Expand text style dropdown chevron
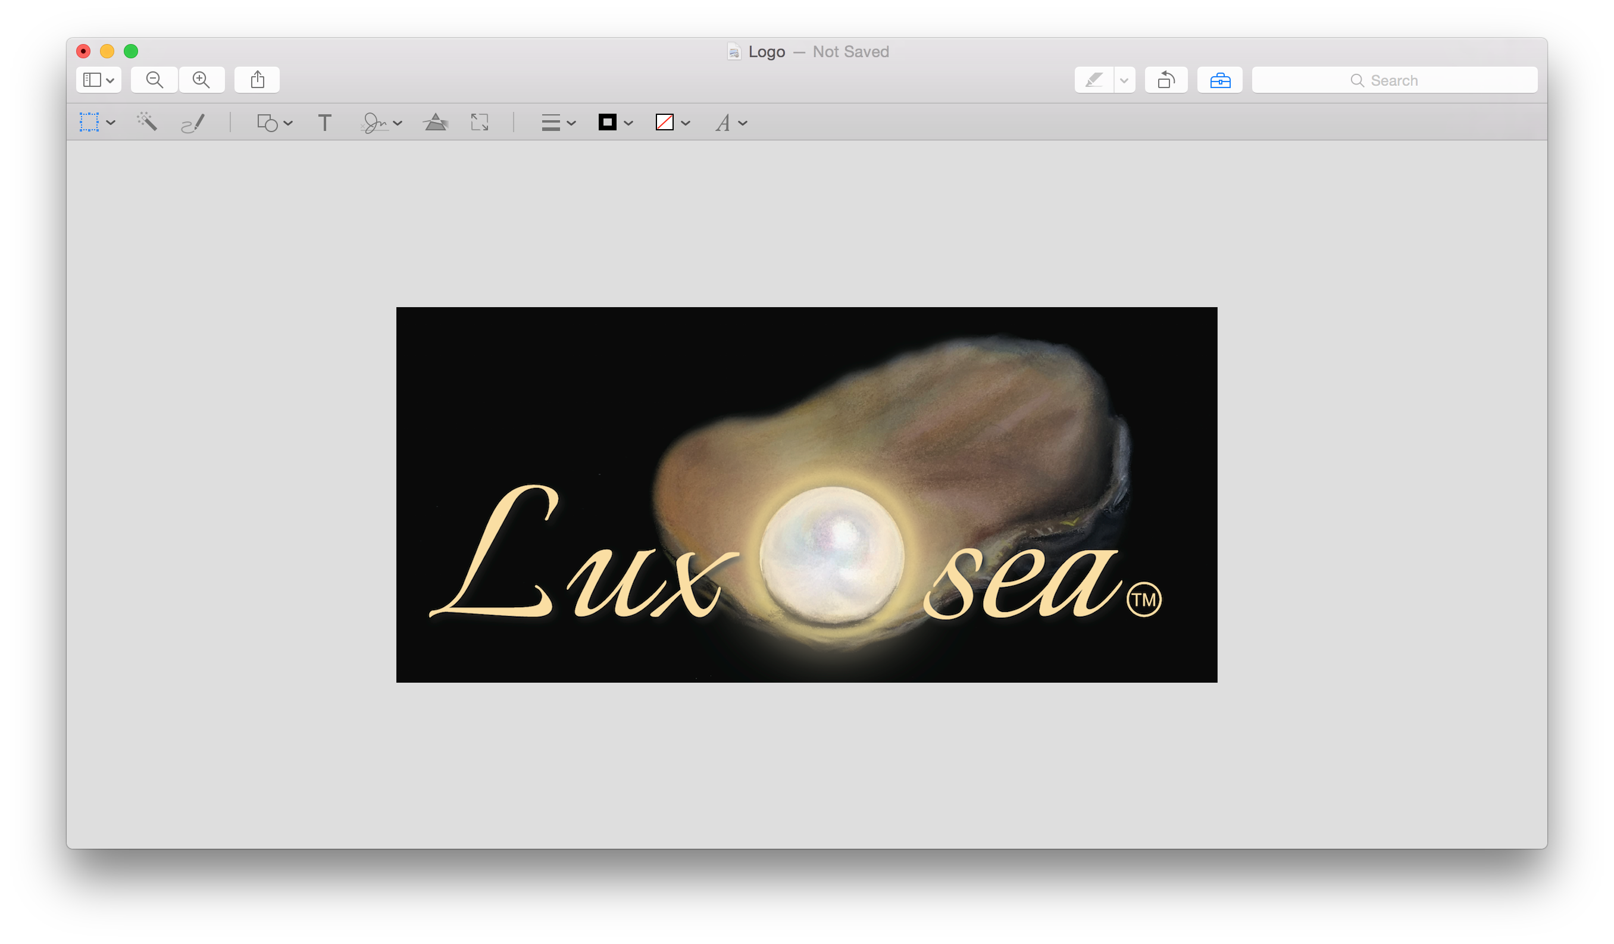Screen dimensions: 1614x944 pos(743,123)
